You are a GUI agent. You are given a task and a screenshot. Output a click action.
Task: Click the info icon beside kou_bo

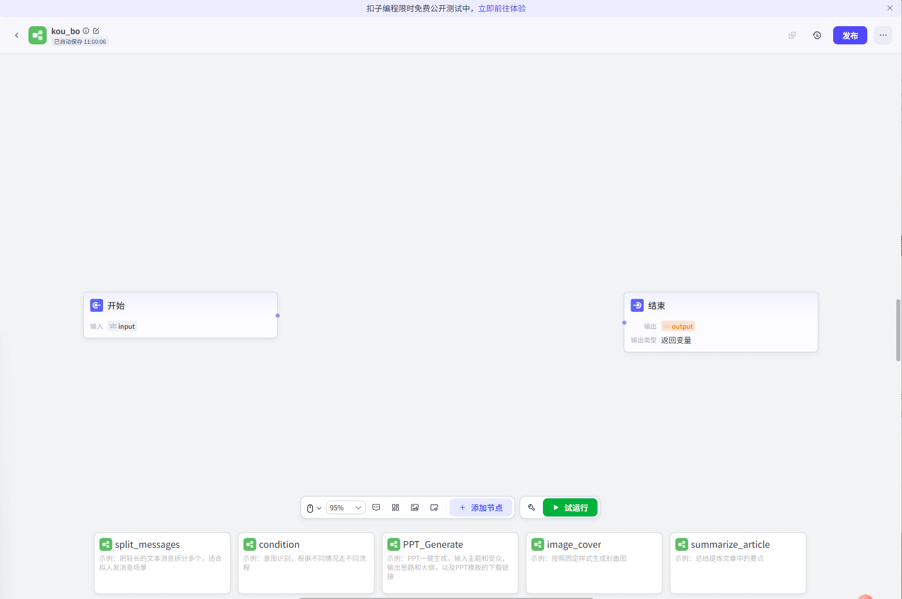point(86,31)
